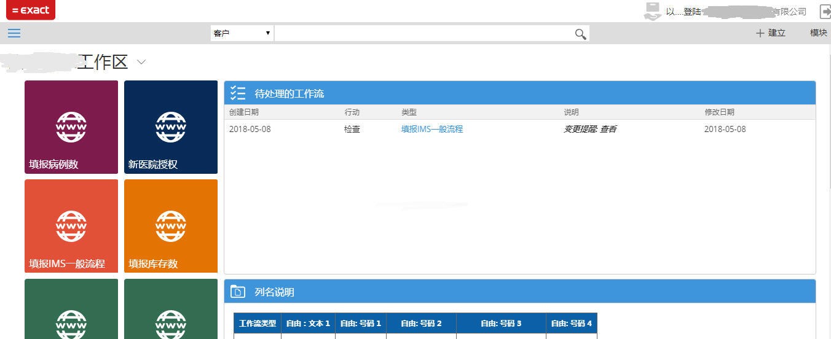Click the 建立 create menu
The height and width of the screenshot is (339, 831).
pos(771,33)
